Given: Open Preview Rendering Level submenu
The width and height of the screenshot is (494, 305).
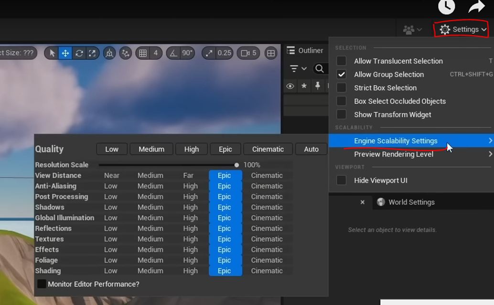Looking at the screenshot, I should click(x=411, y=154).
